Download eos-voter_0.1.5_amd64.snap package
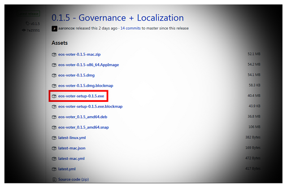Viewport: 287px width, 188px height. click(x=83, y=127)
